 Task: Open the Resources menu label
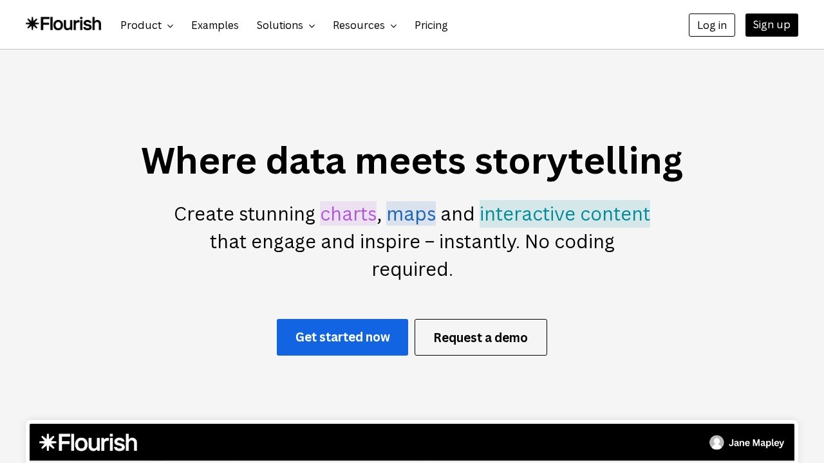(x=358, y=25)
